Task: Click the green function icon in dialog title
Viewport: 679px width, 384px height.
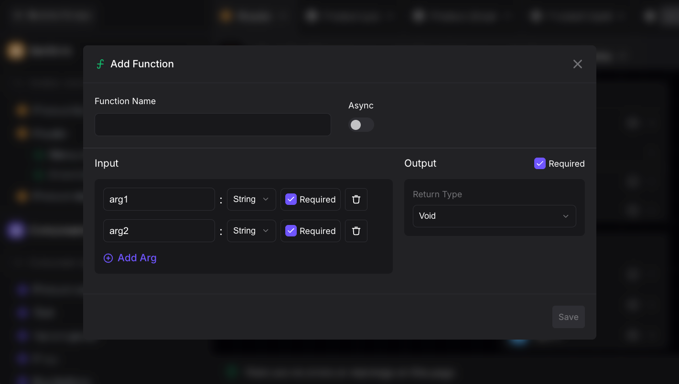Action: pos(100,64)
